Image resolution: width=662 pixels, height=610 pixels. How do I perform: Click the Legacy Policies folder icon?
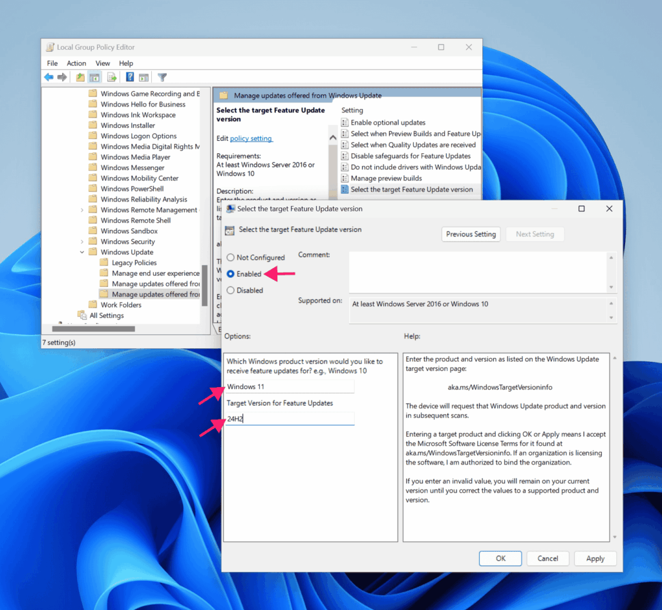coord(104,262)
